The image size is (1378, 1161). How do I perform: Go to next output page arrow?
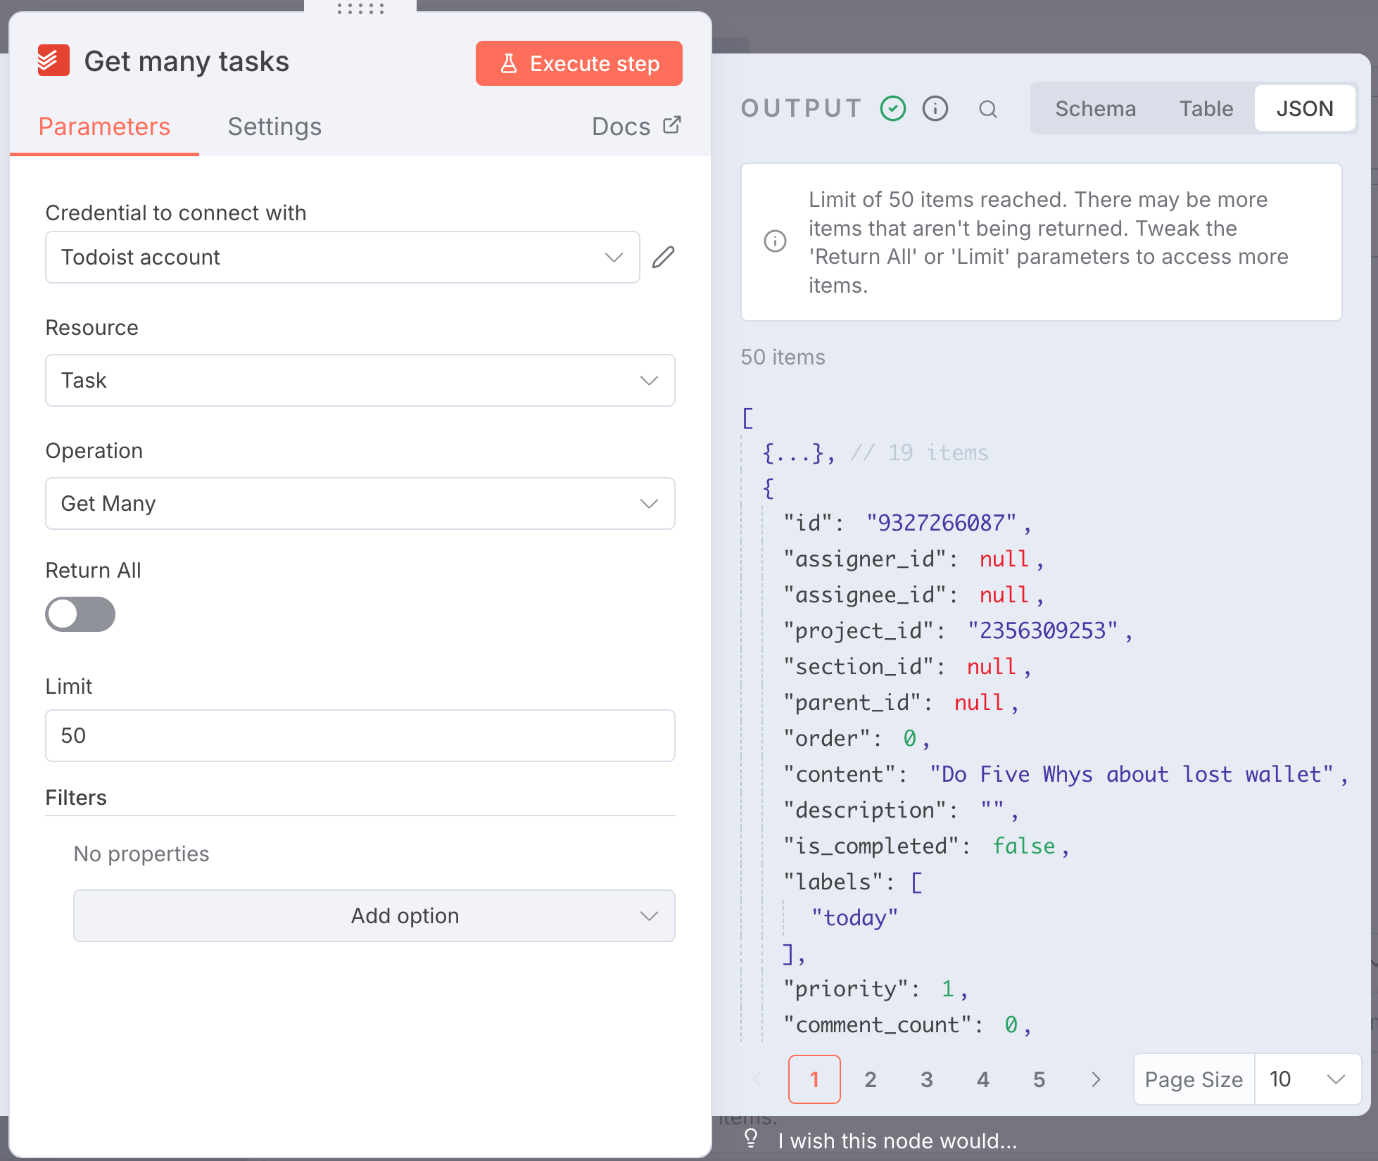click(x=1095, y=1079)
